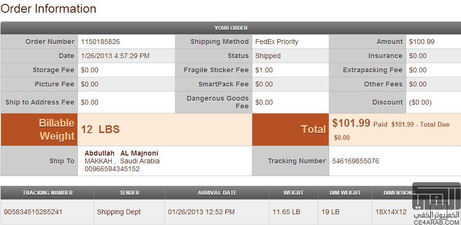Click the FedEx Priority shipping method value

pos(277,42)
